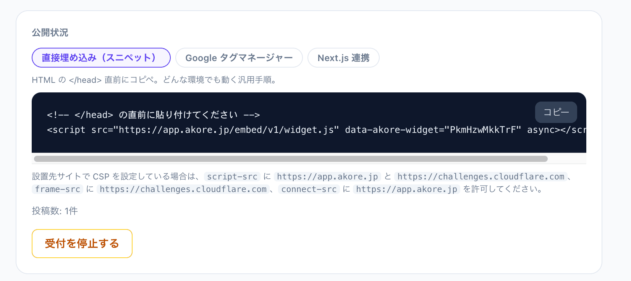The height and width of the screenshot is (281, 631).
Task: Click the head comment line in code
Action: 154,115
